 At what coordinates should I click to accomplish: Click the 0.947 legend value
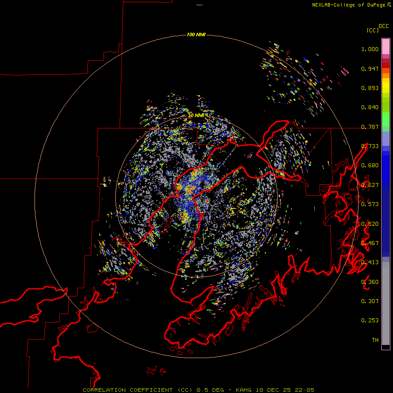pyautogui.click(x=370, y=69)
